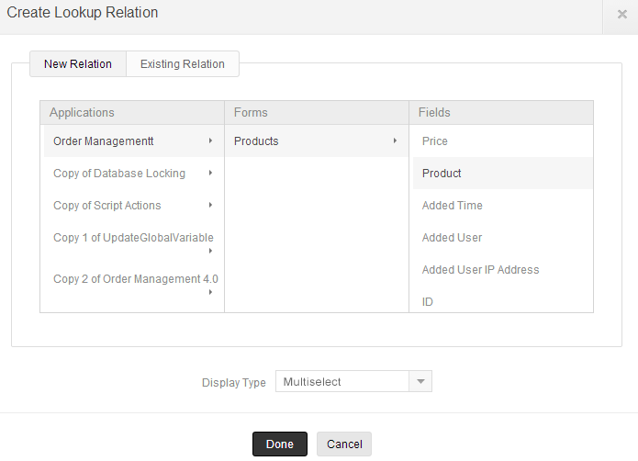Click the Cancel button
Image resolution: width=638 pixels, height=461 pixels.
344,444
